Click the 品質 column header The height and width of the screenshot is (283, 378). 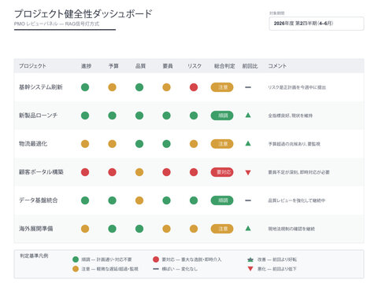coord(140,66)
